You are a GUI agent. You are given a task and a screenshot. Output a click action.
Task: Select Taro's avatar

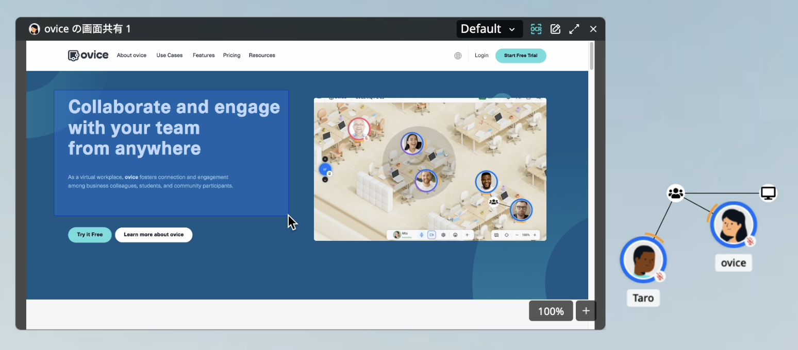[x=643, y=260]
